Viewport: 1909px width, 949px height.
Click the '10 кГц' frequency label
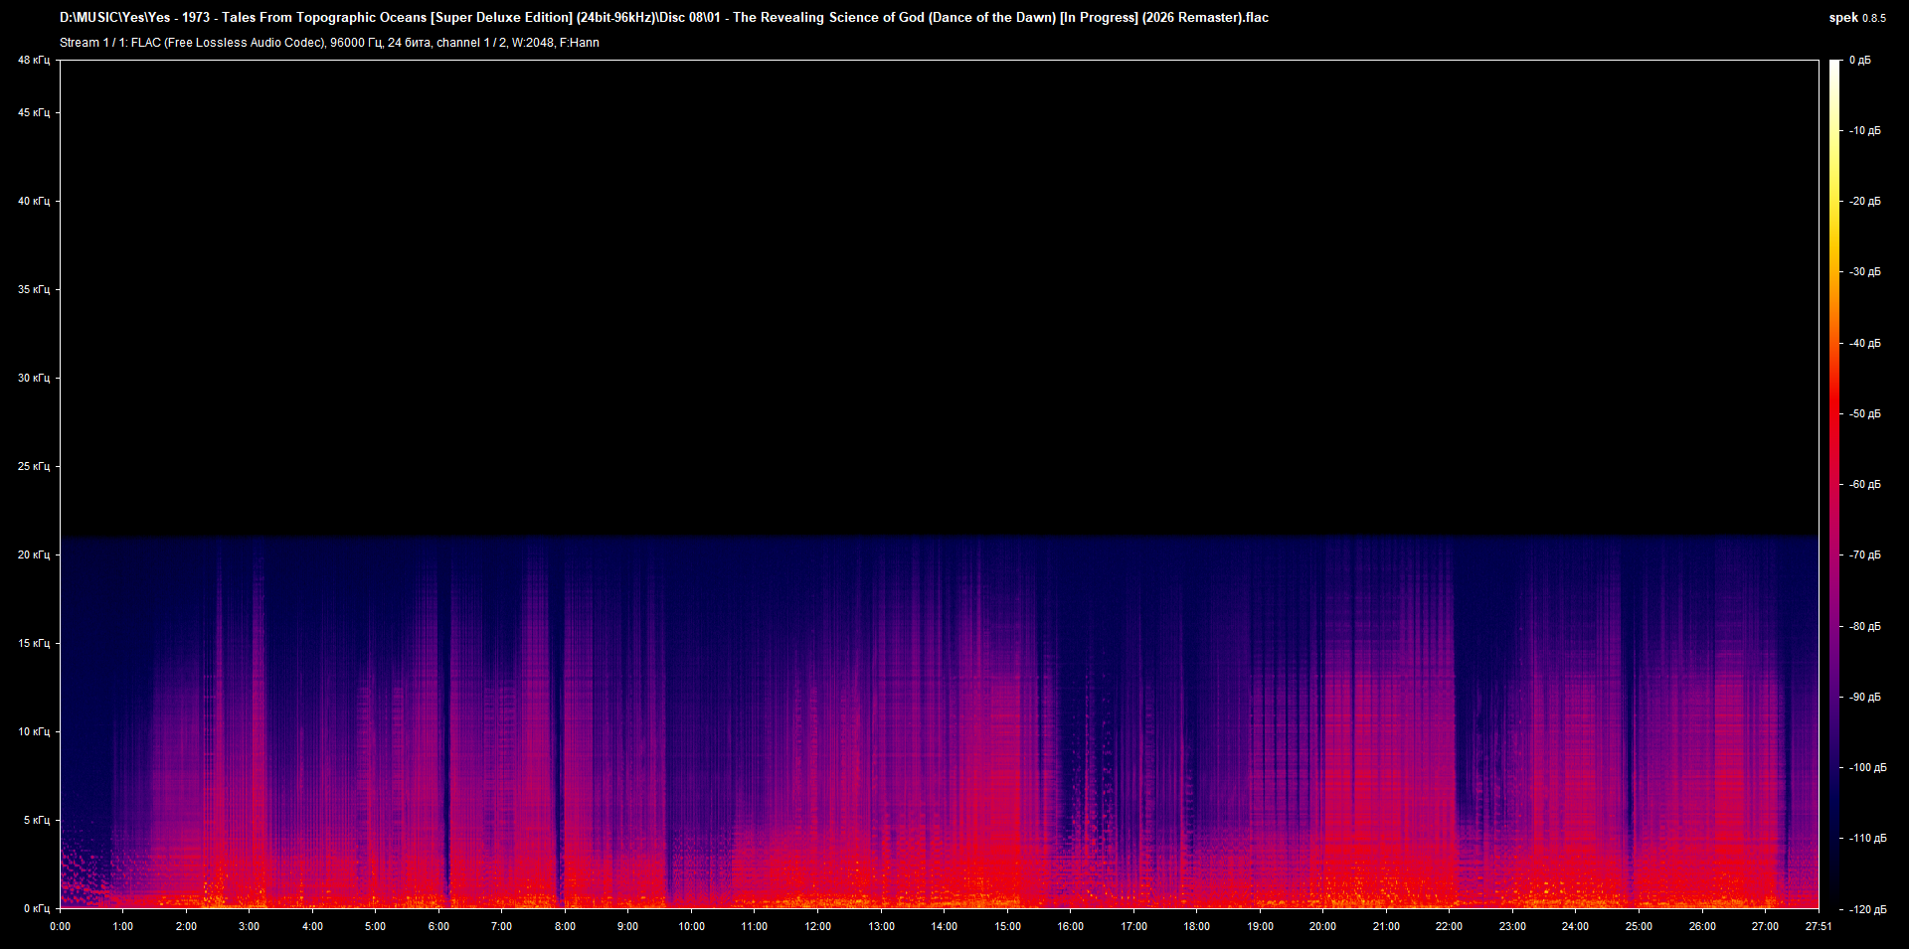34,731
